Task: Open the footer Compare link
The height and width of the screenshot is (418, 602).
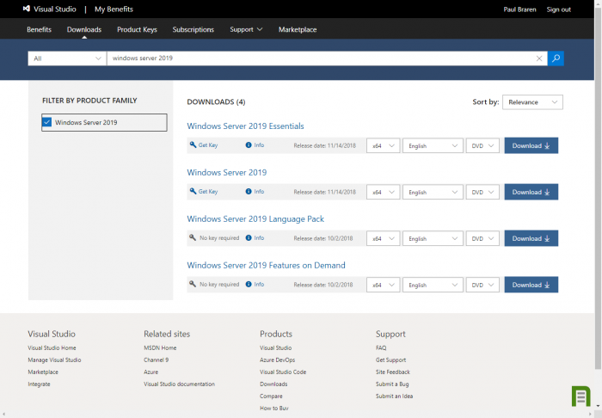Action: 271,396
